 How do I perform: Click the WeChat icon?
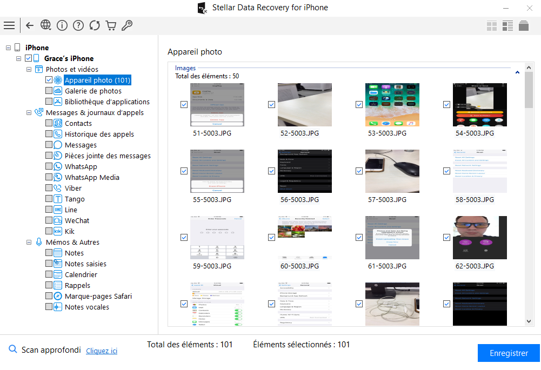(x=58, y=221)
